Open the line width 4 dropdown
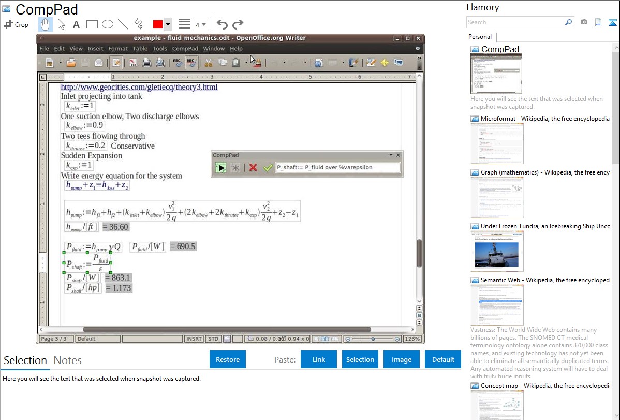The width and height of the screenshot is (620, 420). pyautogui.click(x=200, y=24)
